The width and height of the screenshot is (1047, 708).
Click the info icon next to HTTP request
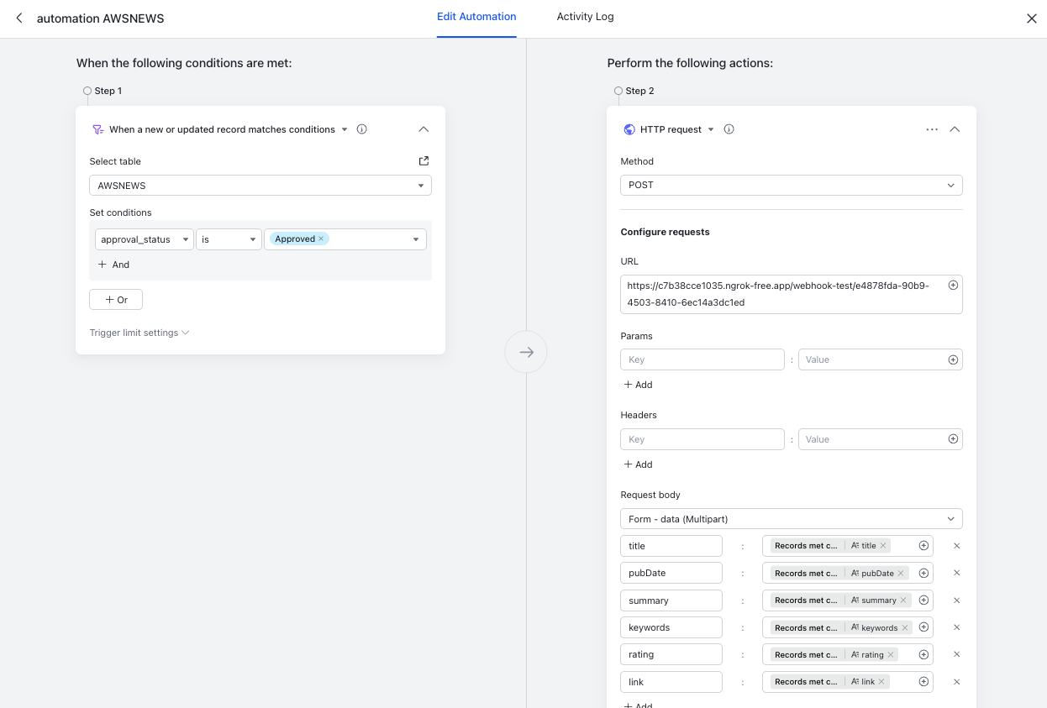[729, 128]
